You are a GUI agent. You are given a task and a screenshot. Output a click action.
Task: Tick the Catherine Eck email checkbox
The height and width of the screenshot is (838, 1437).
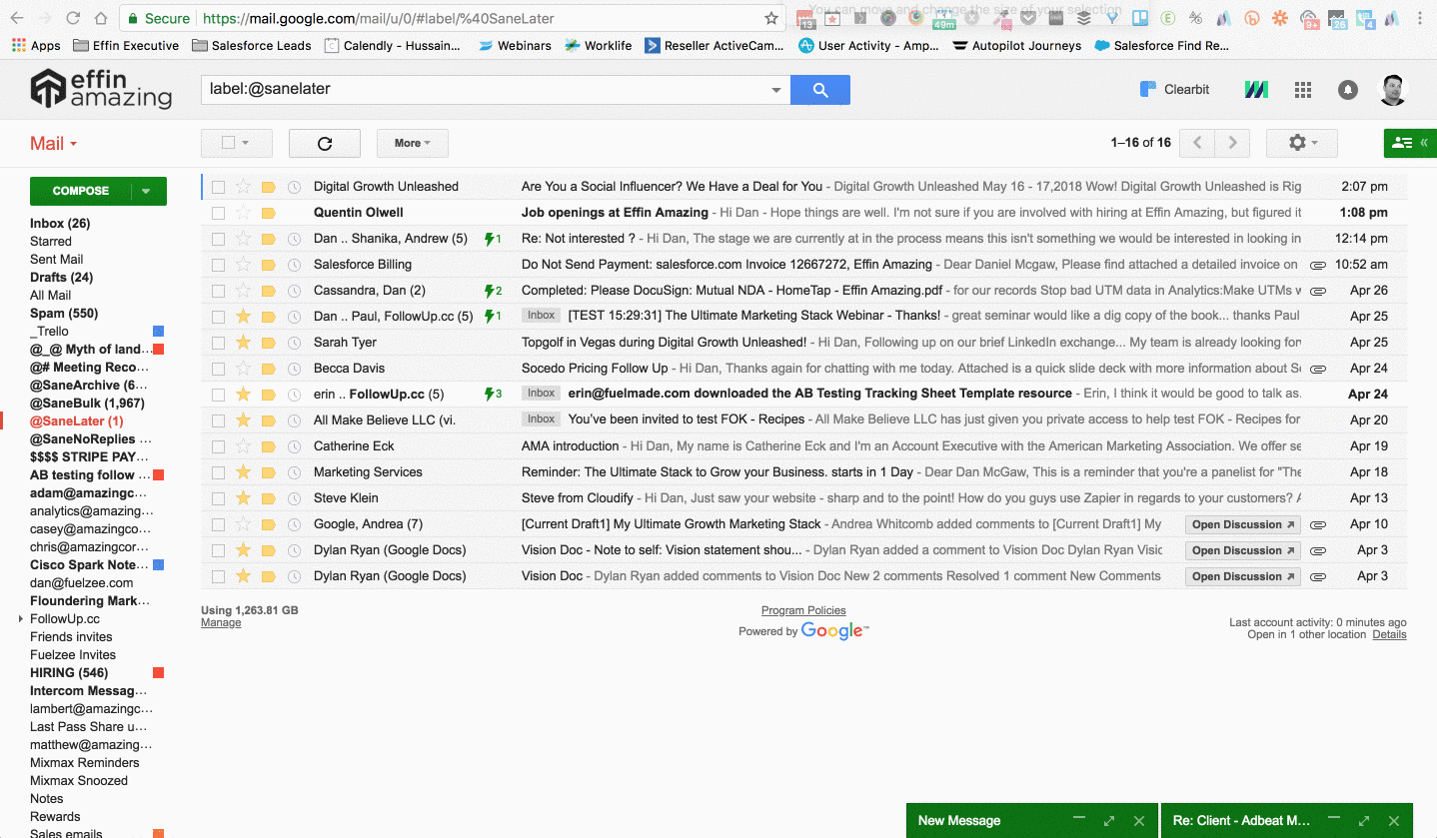(218, 446)
